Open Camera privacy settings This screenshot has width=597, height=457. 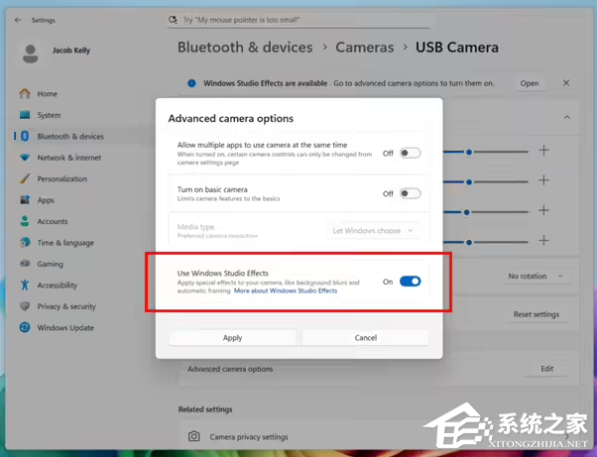[x=377, y=436]
